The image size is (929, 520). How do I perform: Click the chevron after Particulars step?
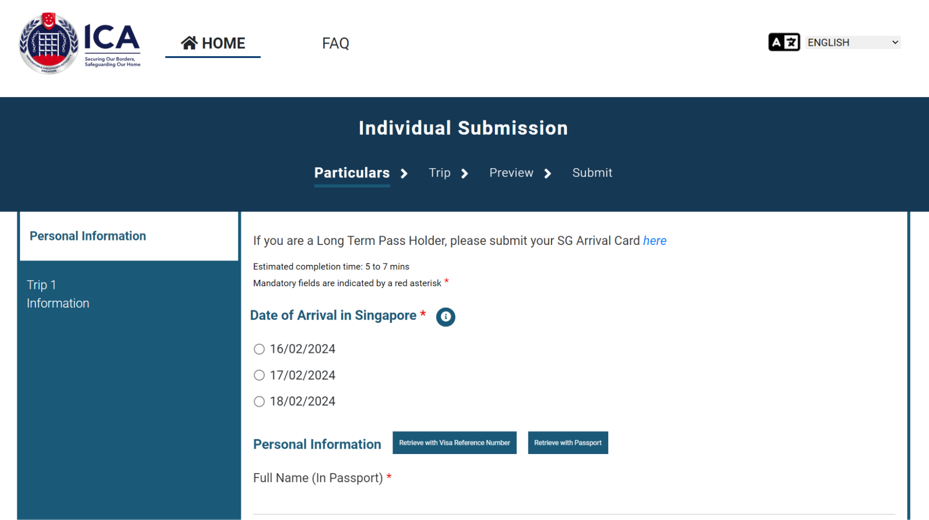pyautogui.click(x=404, y=173)
